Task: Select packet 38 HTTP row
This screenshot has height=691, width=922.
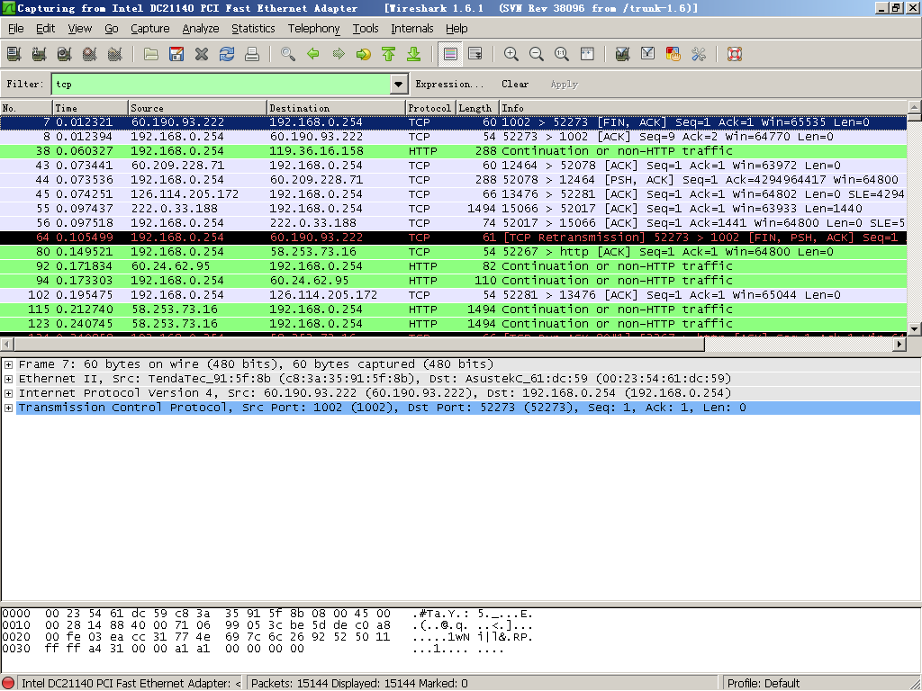Action: pos(454,151)
